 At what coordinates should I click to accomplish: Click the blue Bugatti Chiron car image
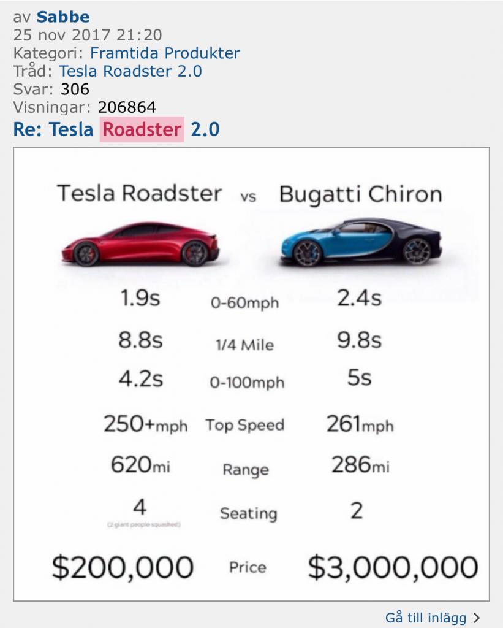(361, 242)
